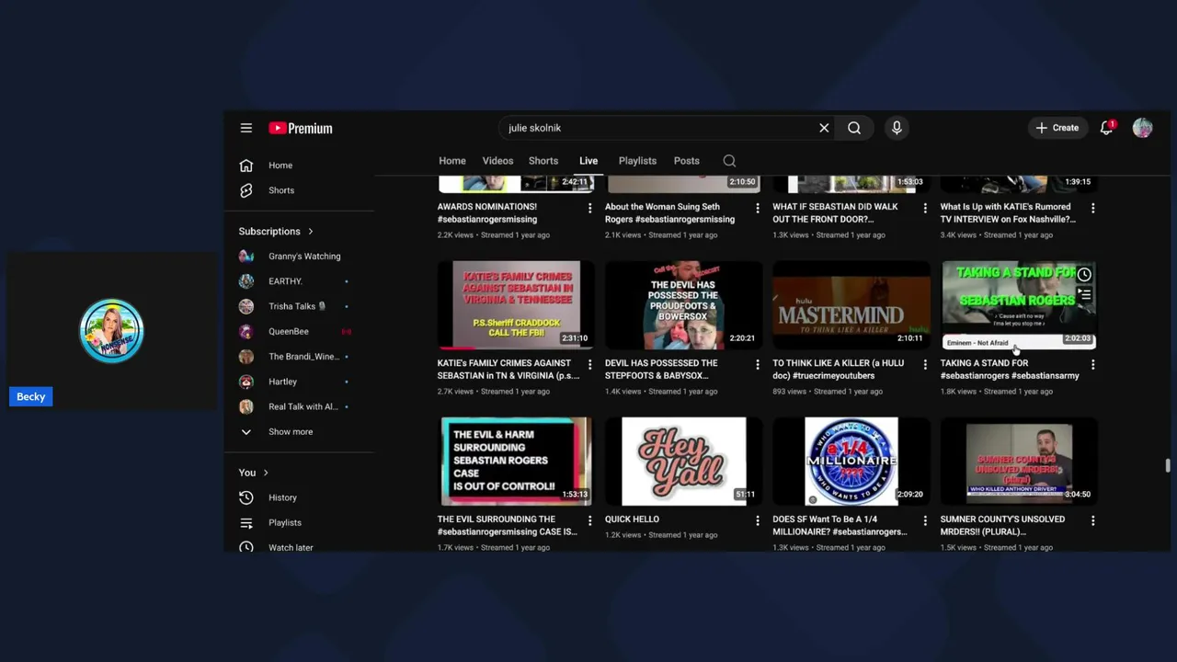Viewport: 1177px width, 662px height.
Task: Expand the You section chevron
Action: (x=266, y=473)
